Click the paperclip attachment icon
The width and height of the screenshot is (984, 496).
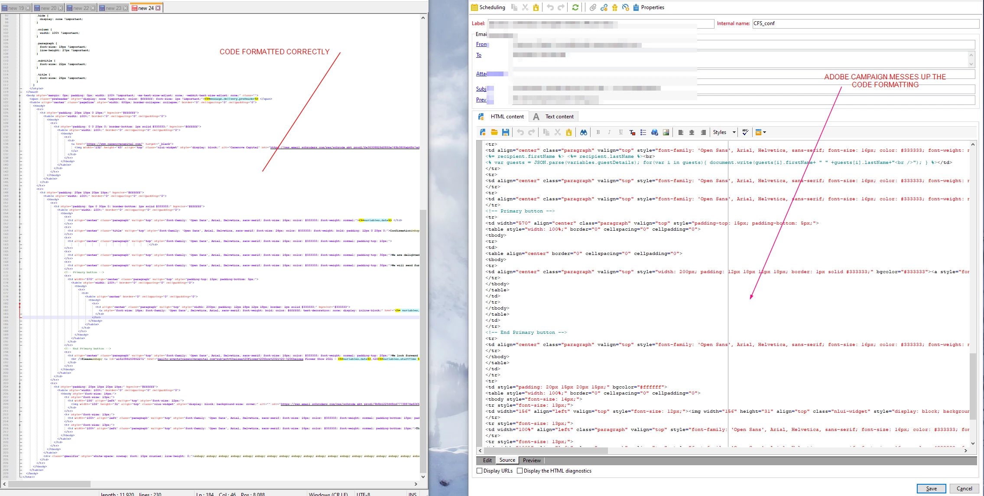[x=593, y=7]
